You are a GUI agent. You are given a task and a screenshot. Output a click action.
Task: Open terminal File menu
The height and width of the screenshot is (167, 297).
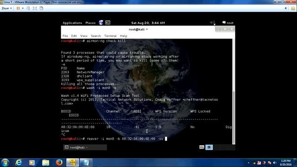click(65, 36)
